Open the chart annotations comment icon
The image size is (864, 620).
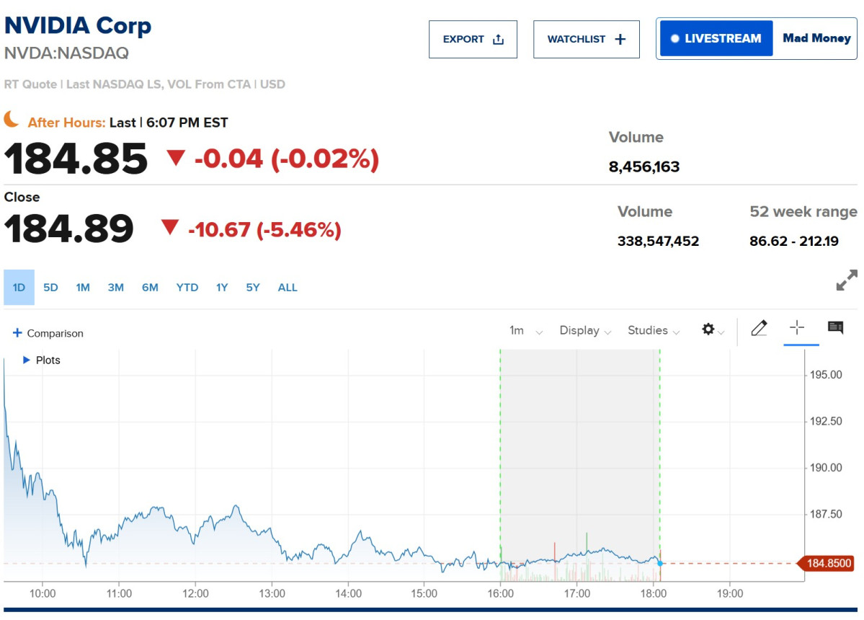[x=835, y=327]
